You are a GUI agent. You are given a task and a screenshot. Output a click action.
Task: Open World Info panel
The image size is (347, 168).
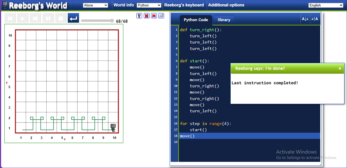click(124, 5)
